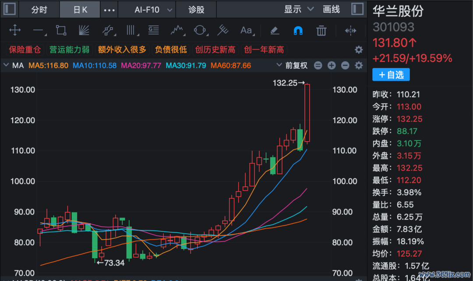This screenshot has height=281, width=473.
Task: Click the MA60:87.66 value
Action: [x=231, y=65]
